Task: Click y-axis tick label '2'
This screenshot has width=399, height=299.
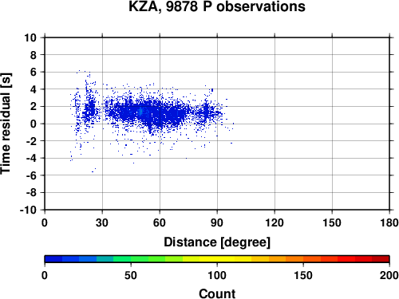Action: tap(34, 107)
